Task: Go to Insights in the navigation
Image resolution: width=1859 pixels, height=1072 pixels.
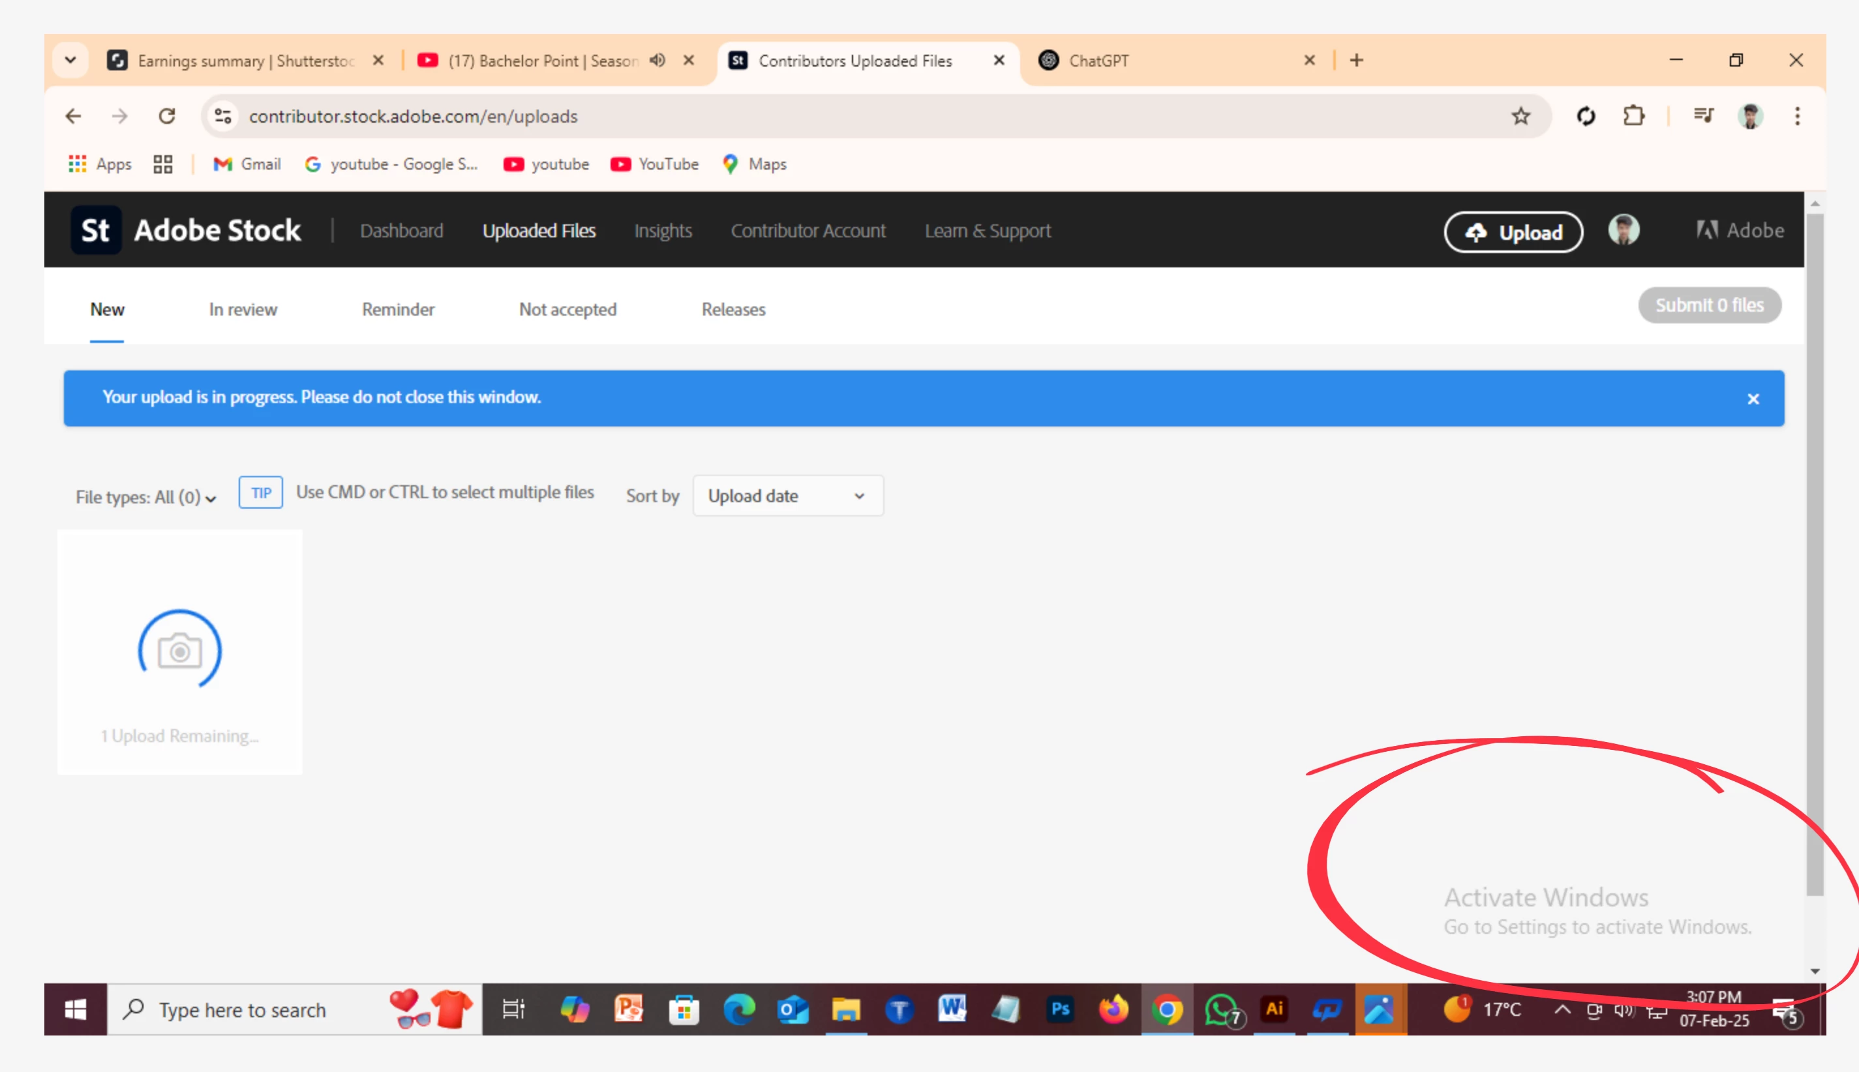Action: point(663,231)
